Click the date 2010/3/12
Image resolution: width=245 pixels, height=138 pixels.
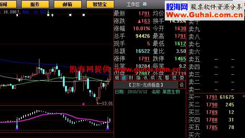pos(138,92)
